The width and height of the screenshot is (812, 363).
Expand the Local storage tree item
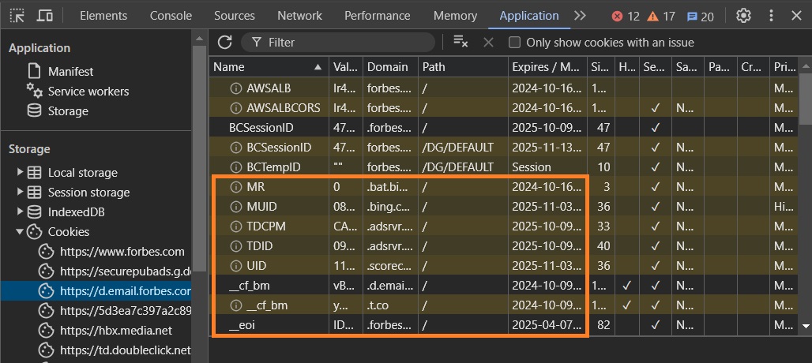pyautogui.click(x=21, y=172)
